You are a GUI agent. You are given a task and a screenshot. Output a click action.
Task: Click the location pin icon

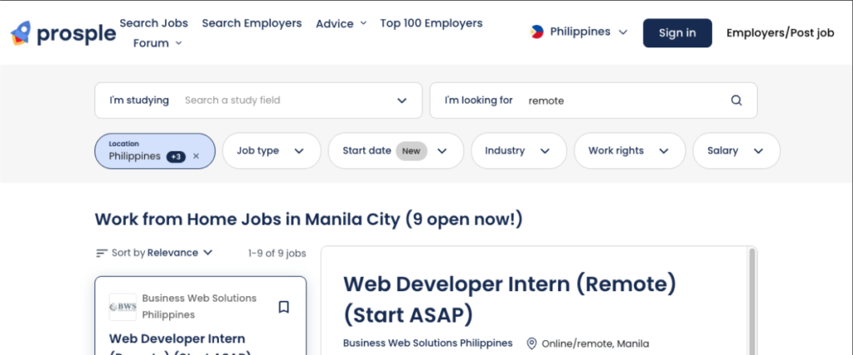531,343
